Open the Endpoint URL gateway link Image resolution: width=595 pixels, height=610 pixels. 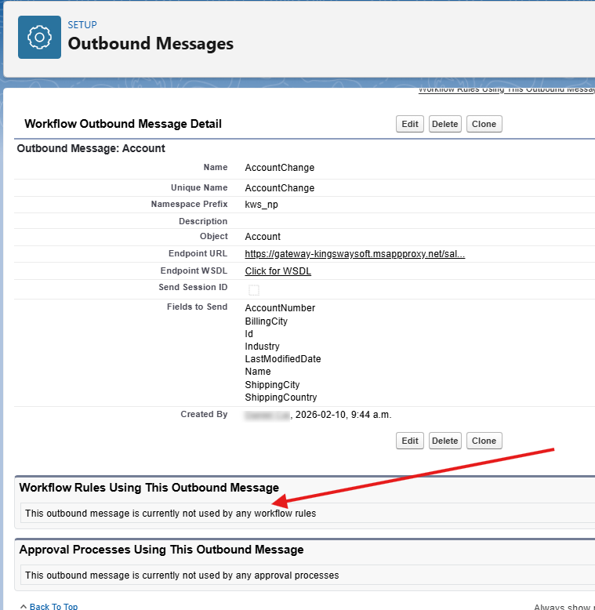[x=354, y=254]
